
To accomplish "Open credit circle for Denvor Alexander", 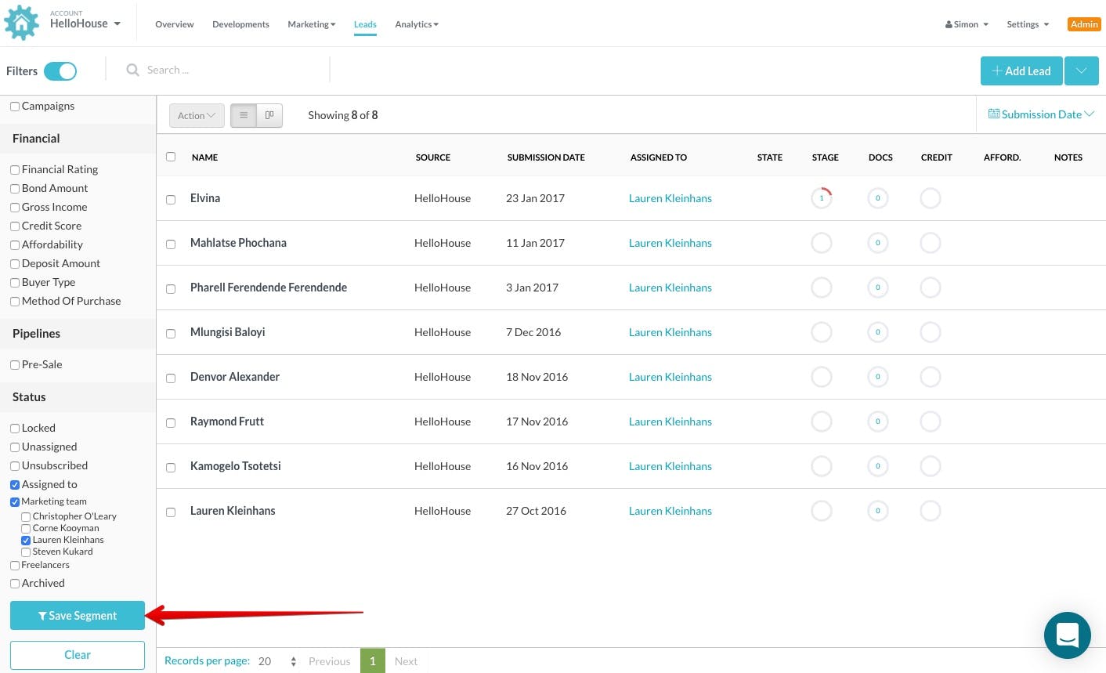I will 931,377.
